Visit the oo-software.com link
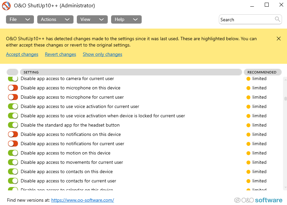 pos(82,200)
